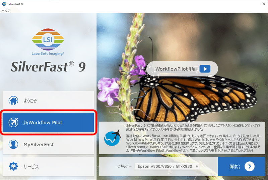The width and height of the screenshot is (268, 180).
Task: Click the user profile icon beside MySilverFast
Action: [13, 144]
